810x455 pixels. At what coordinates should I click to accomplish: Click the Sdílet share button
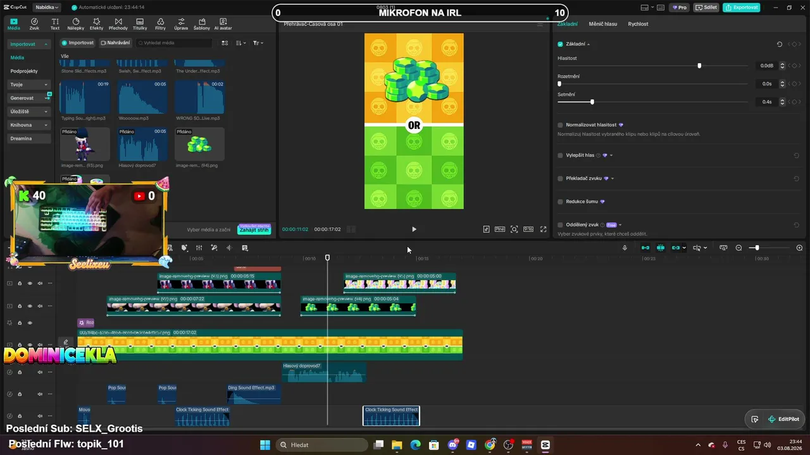coord(706,8)
